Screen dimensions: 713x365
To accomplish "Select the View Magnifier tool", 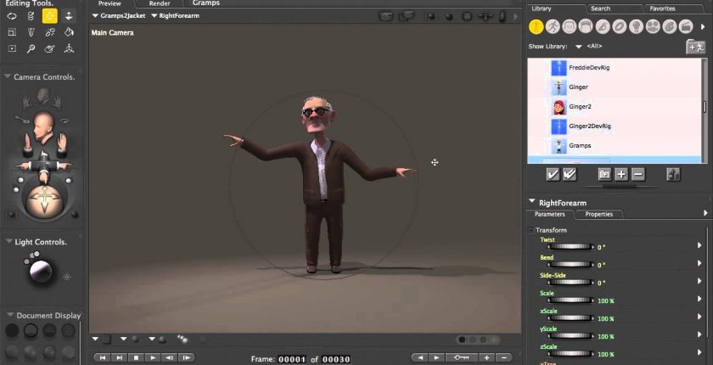I will [31, 48].
